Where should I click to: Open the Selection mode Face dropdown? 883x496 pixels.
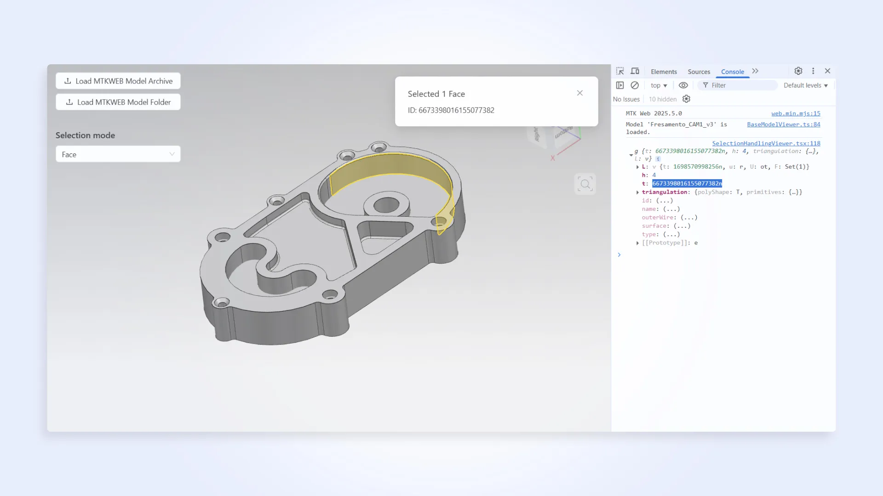pyautogui.click(x=118, y=154)
